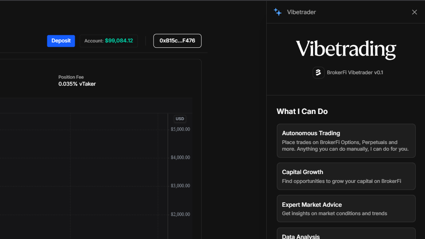Close the Vibetrader panel
Viewport: 425px width, 239px height.
tap(414, 12)
